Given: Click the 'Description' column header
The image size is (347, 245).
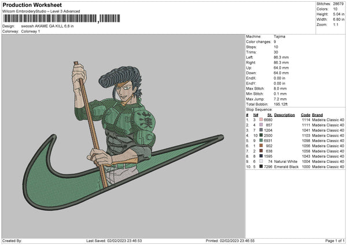Looking at the screenshot, I should (285, 115).
